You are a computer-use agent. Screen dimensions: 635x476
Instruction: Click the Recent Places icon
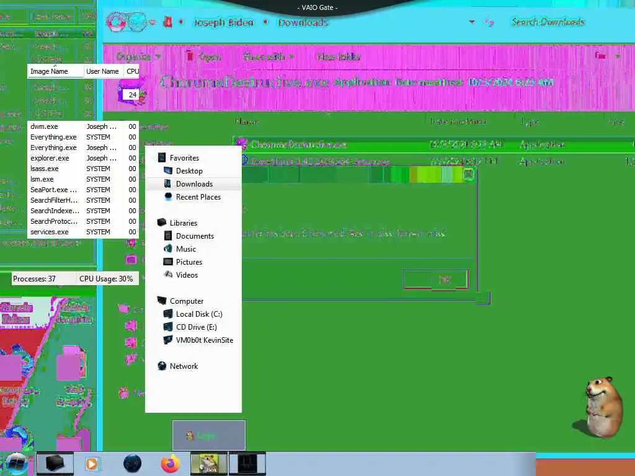pyautogui.click(x=168, y=196)
